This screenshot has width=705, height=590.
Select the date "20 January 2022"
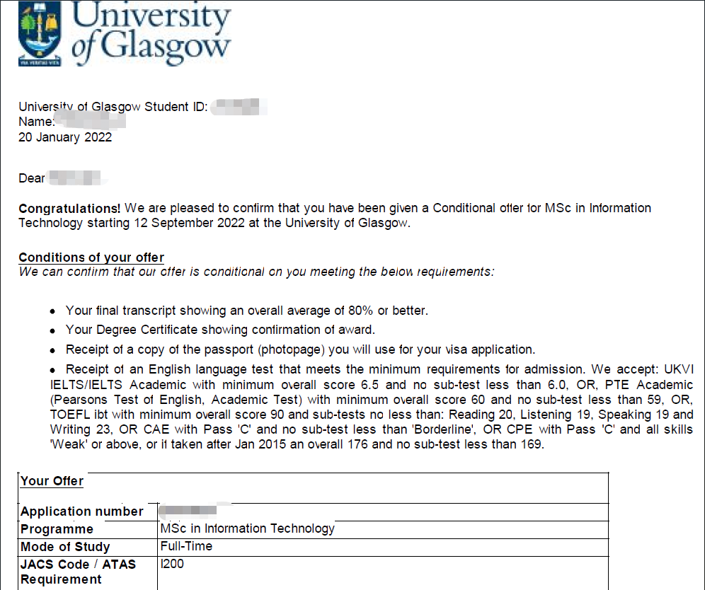click(65, 137)
